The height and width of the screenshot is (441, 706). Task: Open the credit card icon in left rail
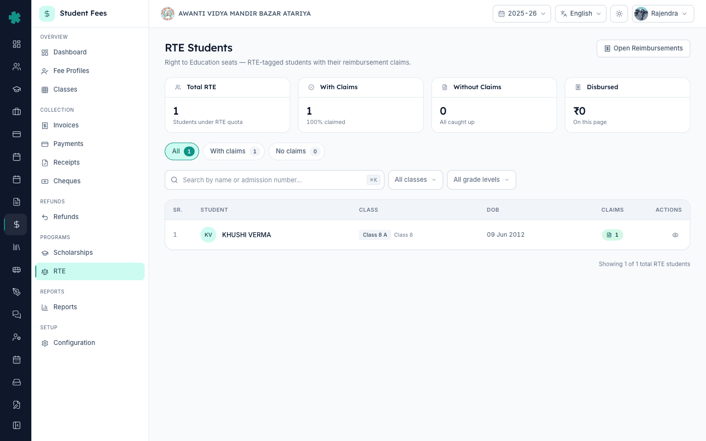[17, 134]
